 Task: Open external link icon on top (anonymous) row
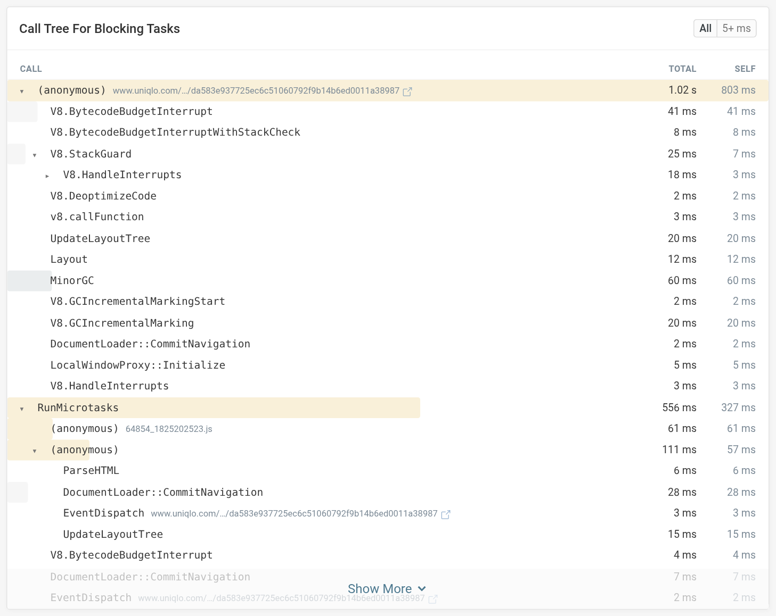coord(407,91)
